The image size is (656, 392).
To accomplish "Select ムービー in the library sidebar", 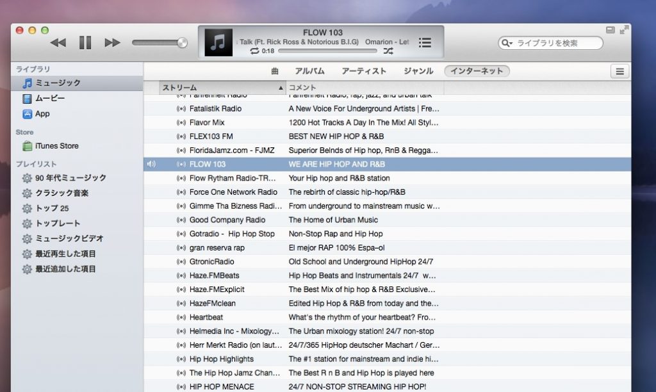I will tap(77, 98).
